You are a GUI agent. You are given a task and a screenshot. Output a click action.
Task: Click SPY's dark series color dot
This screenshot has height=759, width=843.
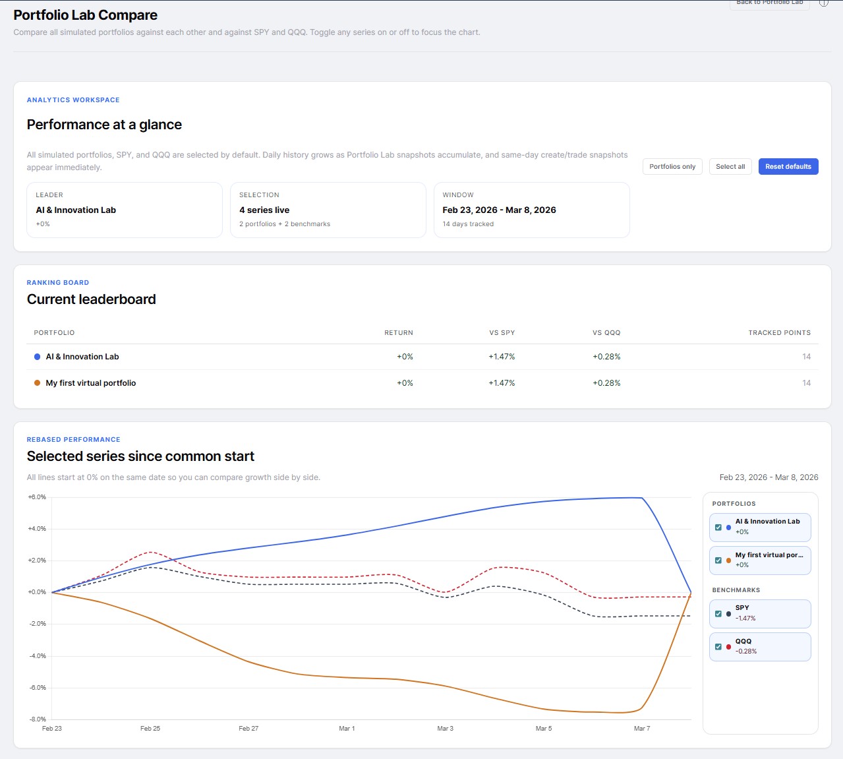pyautogui.click(x=728, y=613)
